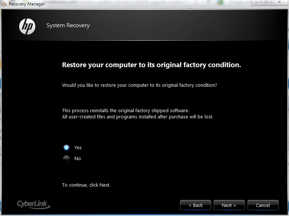Close the Recovery Manager window
This screenshot has height=216, width=289.
click(x=280, y=3)
